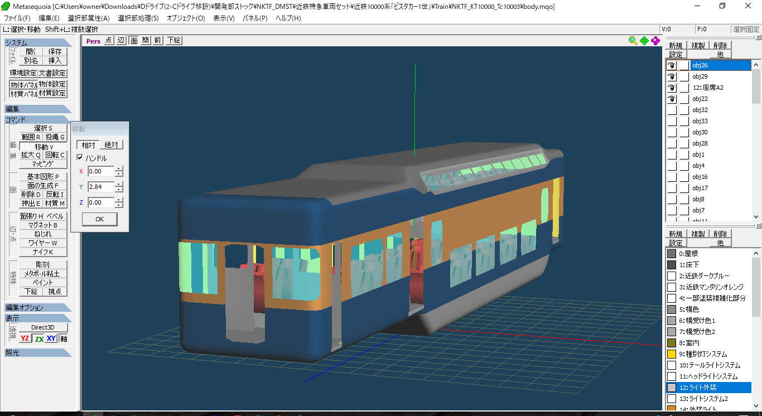The width and height of the screenshot is (762, 416).
Task: Hide obj22 with its eye icon
Action: [672, 99]
